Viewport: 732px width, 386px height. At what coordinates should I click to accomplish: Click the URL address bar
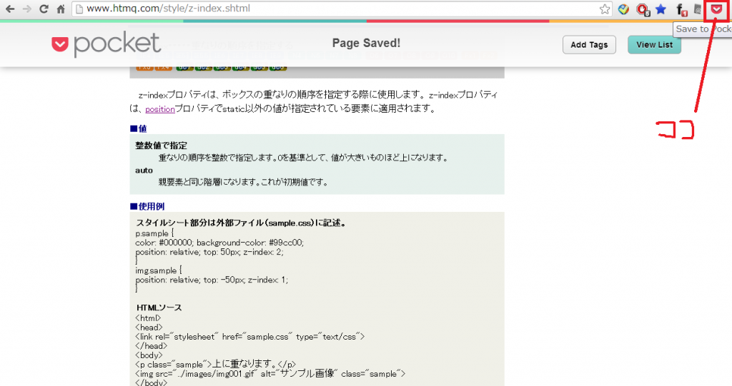(x=336, y=9)
